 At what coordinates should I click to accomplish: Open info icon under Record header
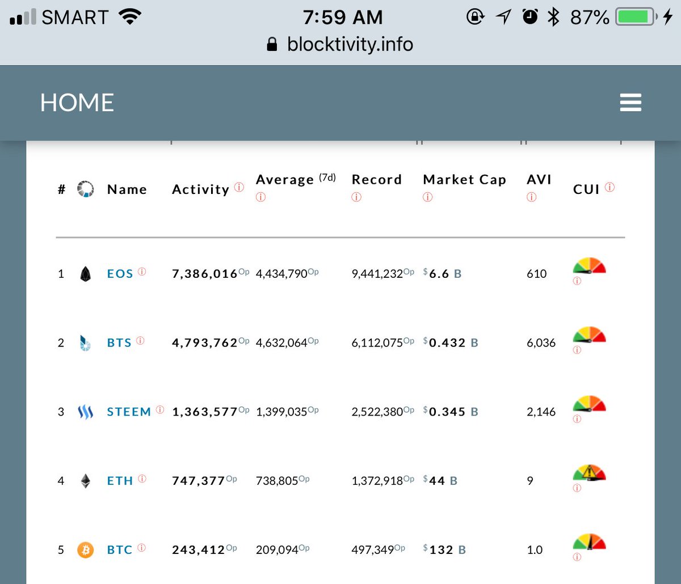[356, 197]
